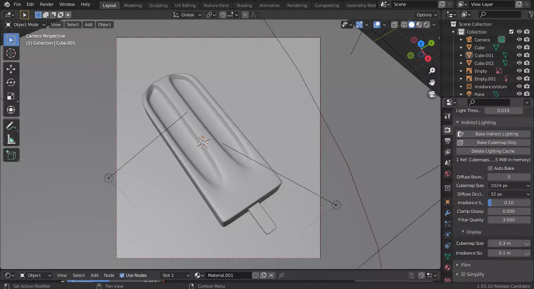Open the Slot 1 dropdown
534x289 pixels.
point(176,275)
